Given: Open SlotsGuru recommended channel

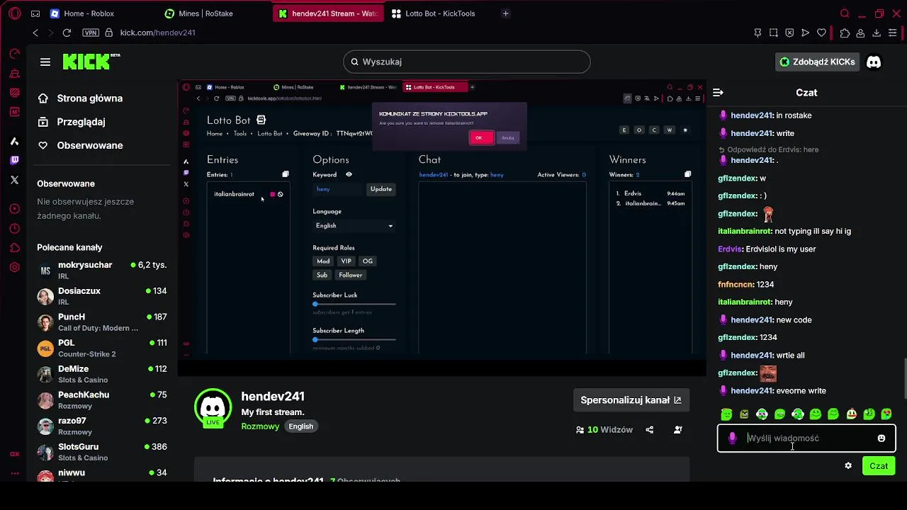Looking at the screenshot, I should point(102,452).
